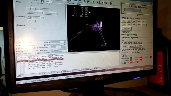Select tool T5 in Troca Ferramenta

click(x=144, y=22)
